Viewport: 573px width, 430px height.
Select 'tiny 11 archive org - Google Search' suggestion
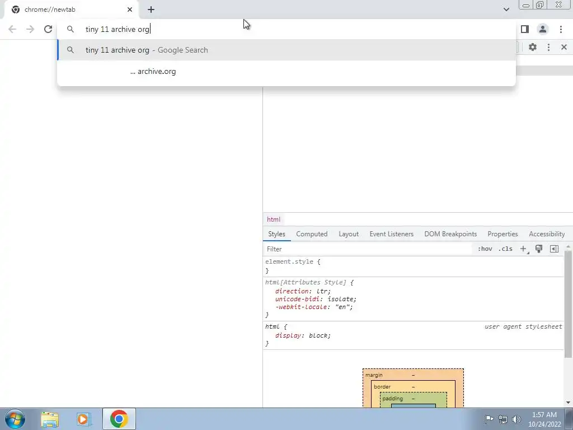[x=286, y=50]
